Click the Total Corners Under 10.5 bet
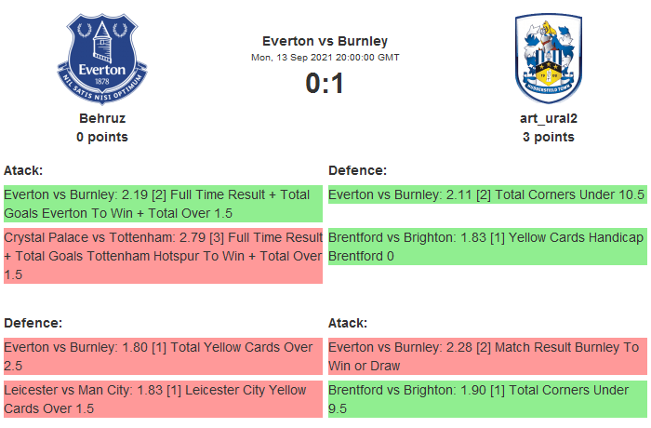This screenshot has height=428, width=651. point(486,195)
